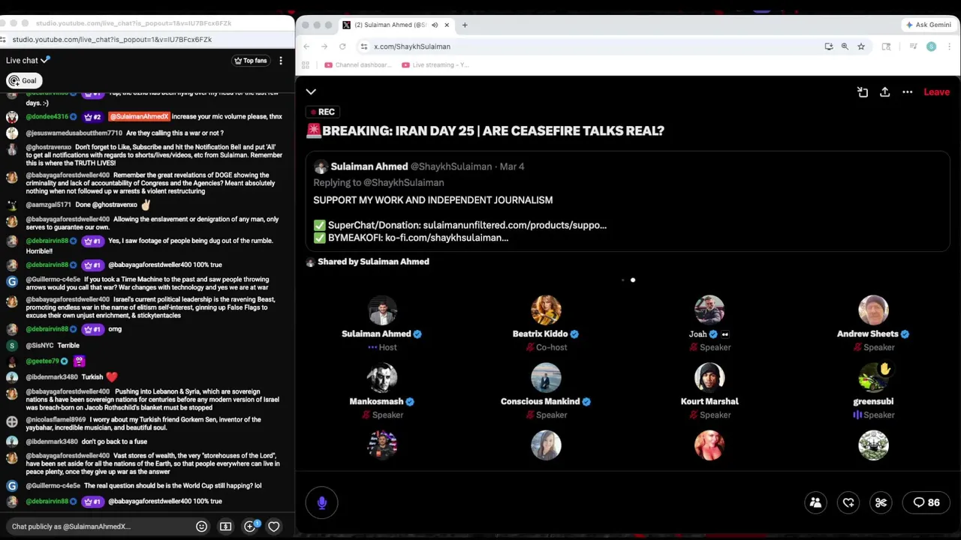Open the emoji picker in chat
961x540 pixels.
pyautogui.click(x=201, y=526)
